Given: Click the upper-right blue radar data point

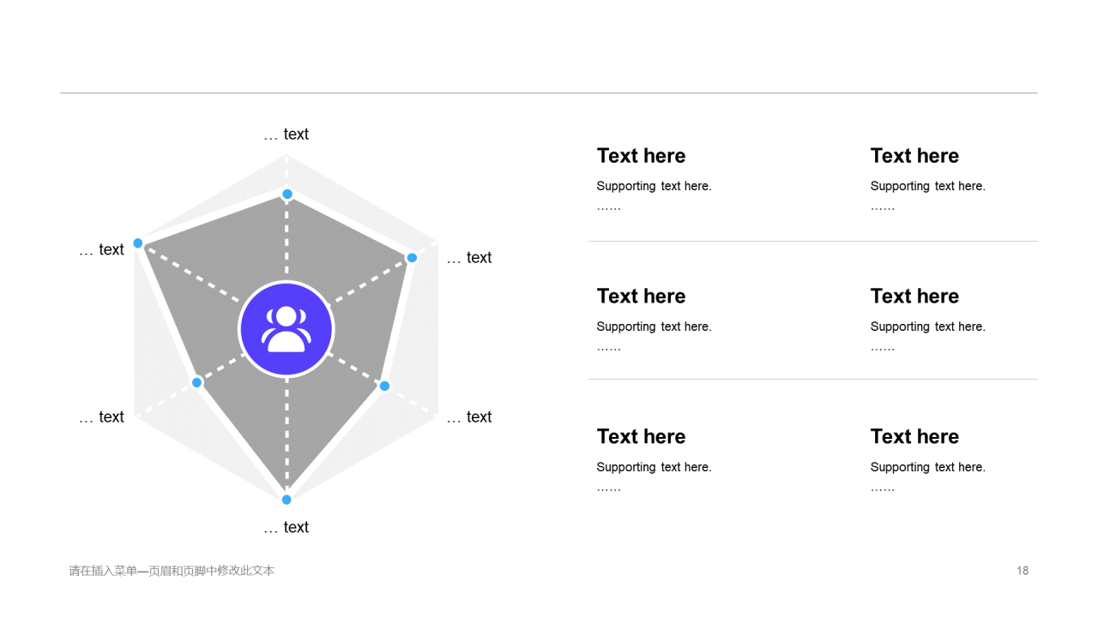Looking at the screenshot, I should [412, 258].
